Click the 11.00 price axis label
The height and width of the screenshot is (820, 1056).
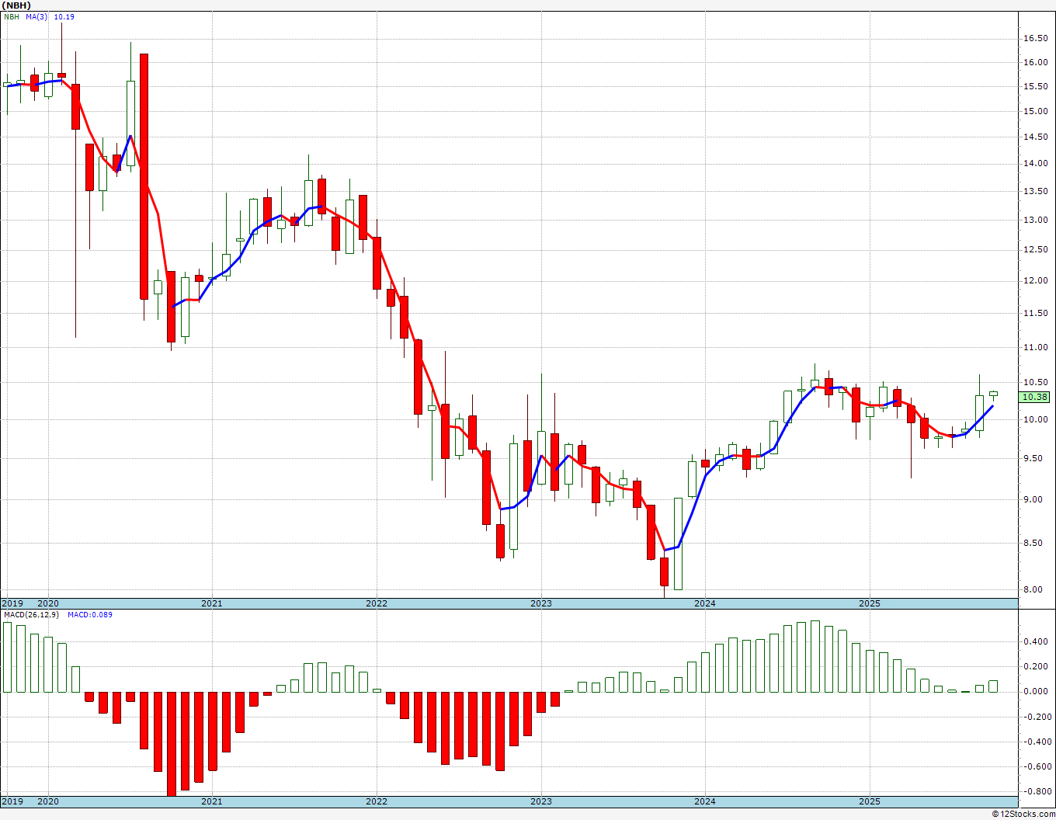tap(1034, 347)
